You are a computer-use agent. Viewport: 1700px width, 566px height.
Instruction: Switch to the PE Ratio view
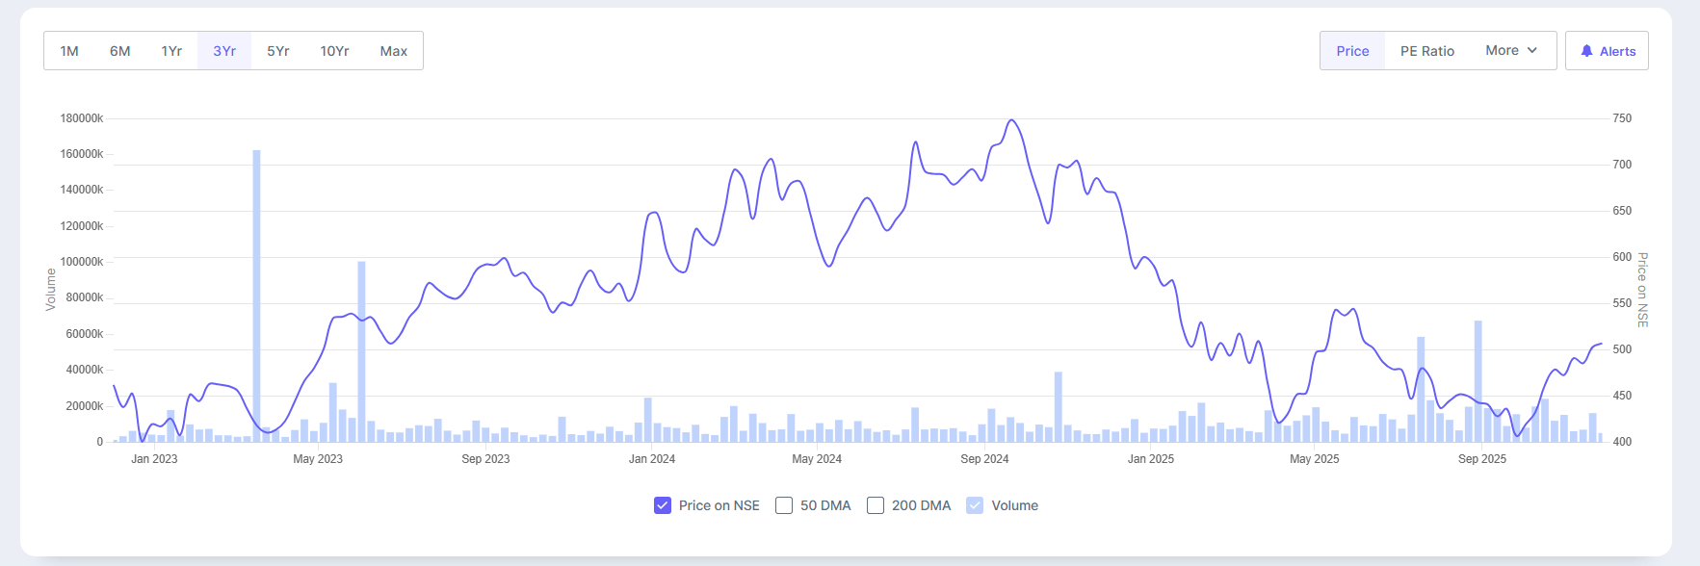coord(1427,51)
